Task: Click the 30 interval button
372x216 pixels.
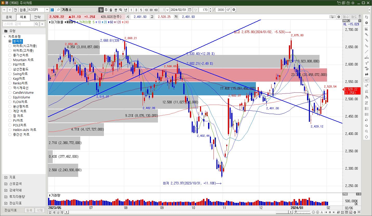Action: pyautogui.click(x=151, y=10)
